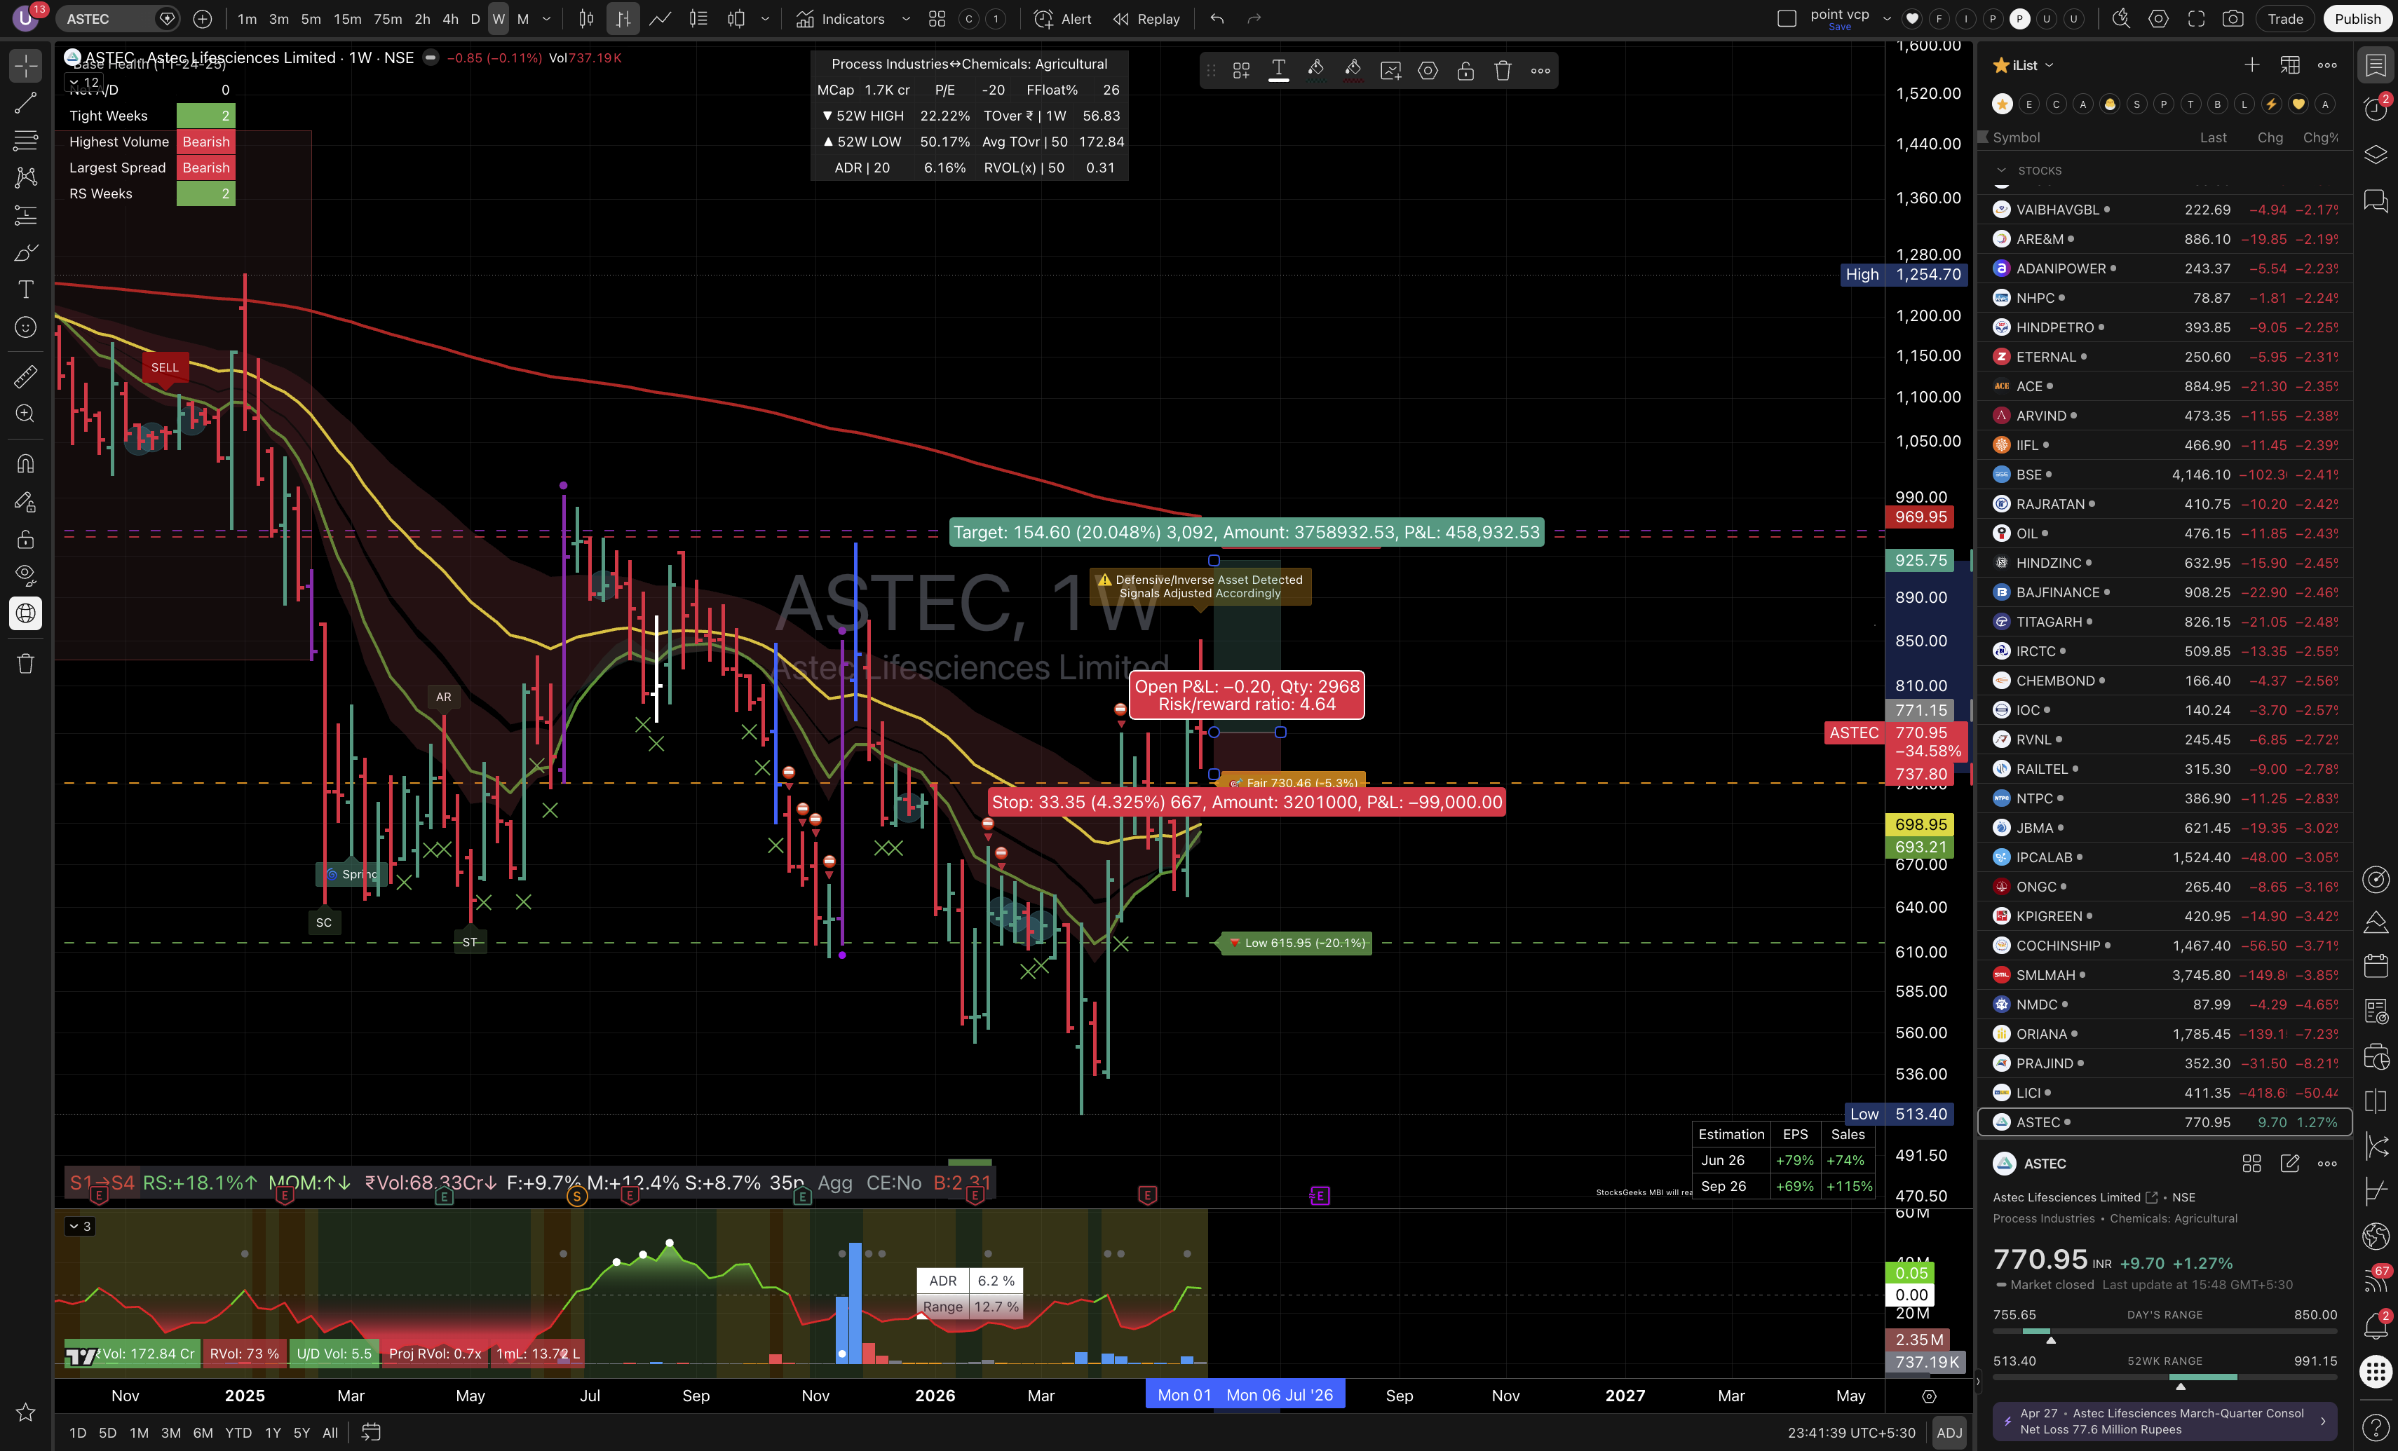Change text color in floating toolbar

(1279, 70)
